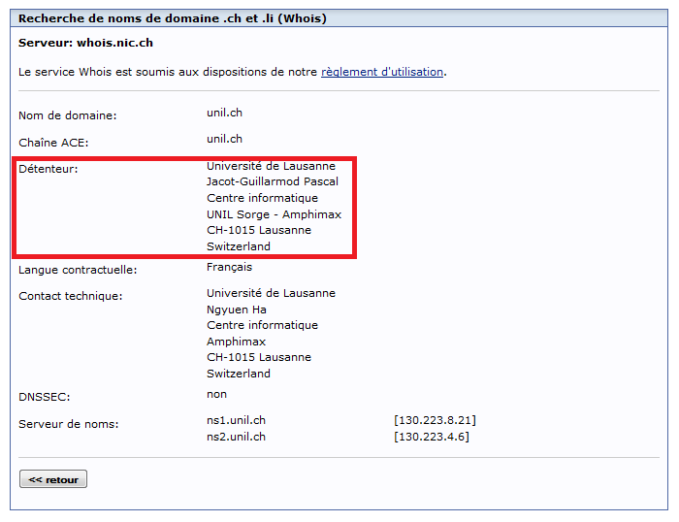Click the Détenteur label
Image resolution: width=679 pixels, height=522 pixels.
pos(48,169)
